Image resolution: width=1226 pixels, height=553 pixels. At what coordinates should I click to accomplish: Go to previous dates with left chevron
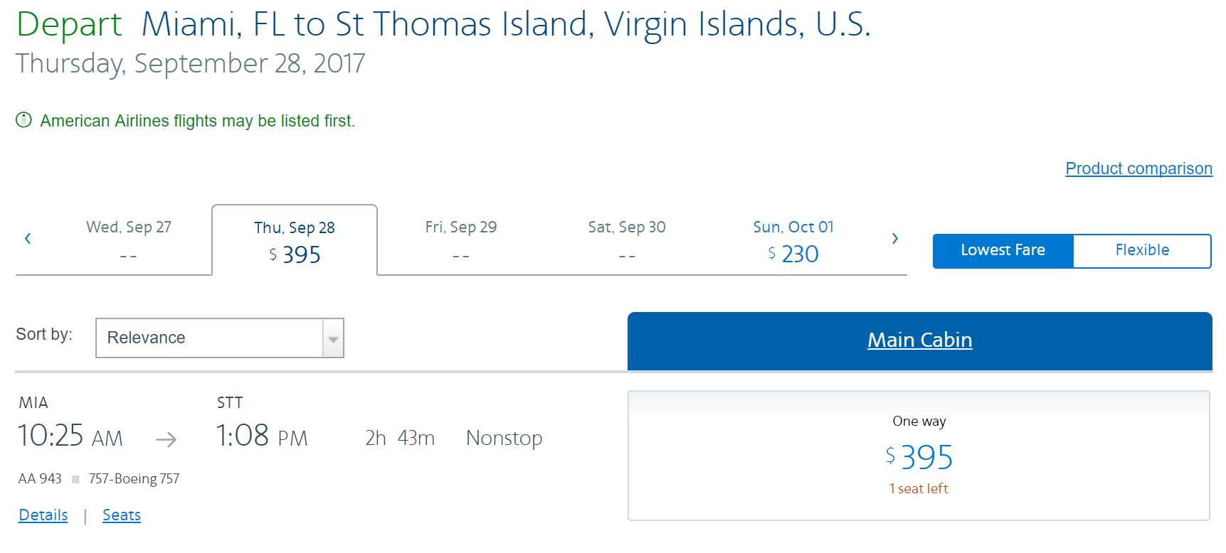pos(28,239)
